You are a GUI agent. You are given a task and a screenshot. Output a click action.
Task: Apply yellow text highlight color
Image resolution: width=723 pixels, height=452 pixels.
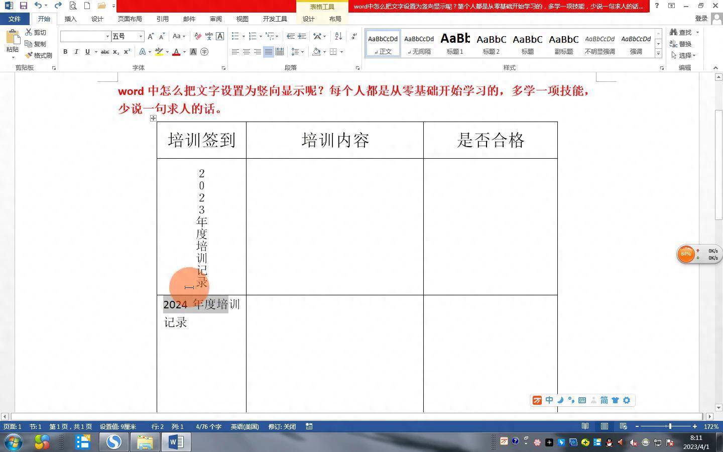(158, 52)
